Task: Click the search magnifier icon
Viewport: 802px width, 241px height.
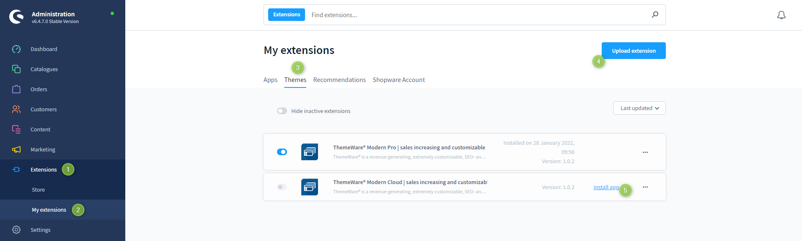Action: 655,15
